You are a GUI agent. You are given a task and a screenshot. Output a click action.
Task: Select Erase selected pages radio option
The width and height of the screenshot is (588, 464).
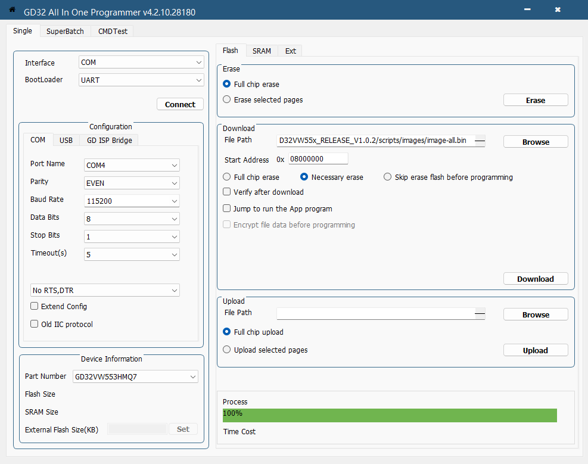click(x=226, y=99)
